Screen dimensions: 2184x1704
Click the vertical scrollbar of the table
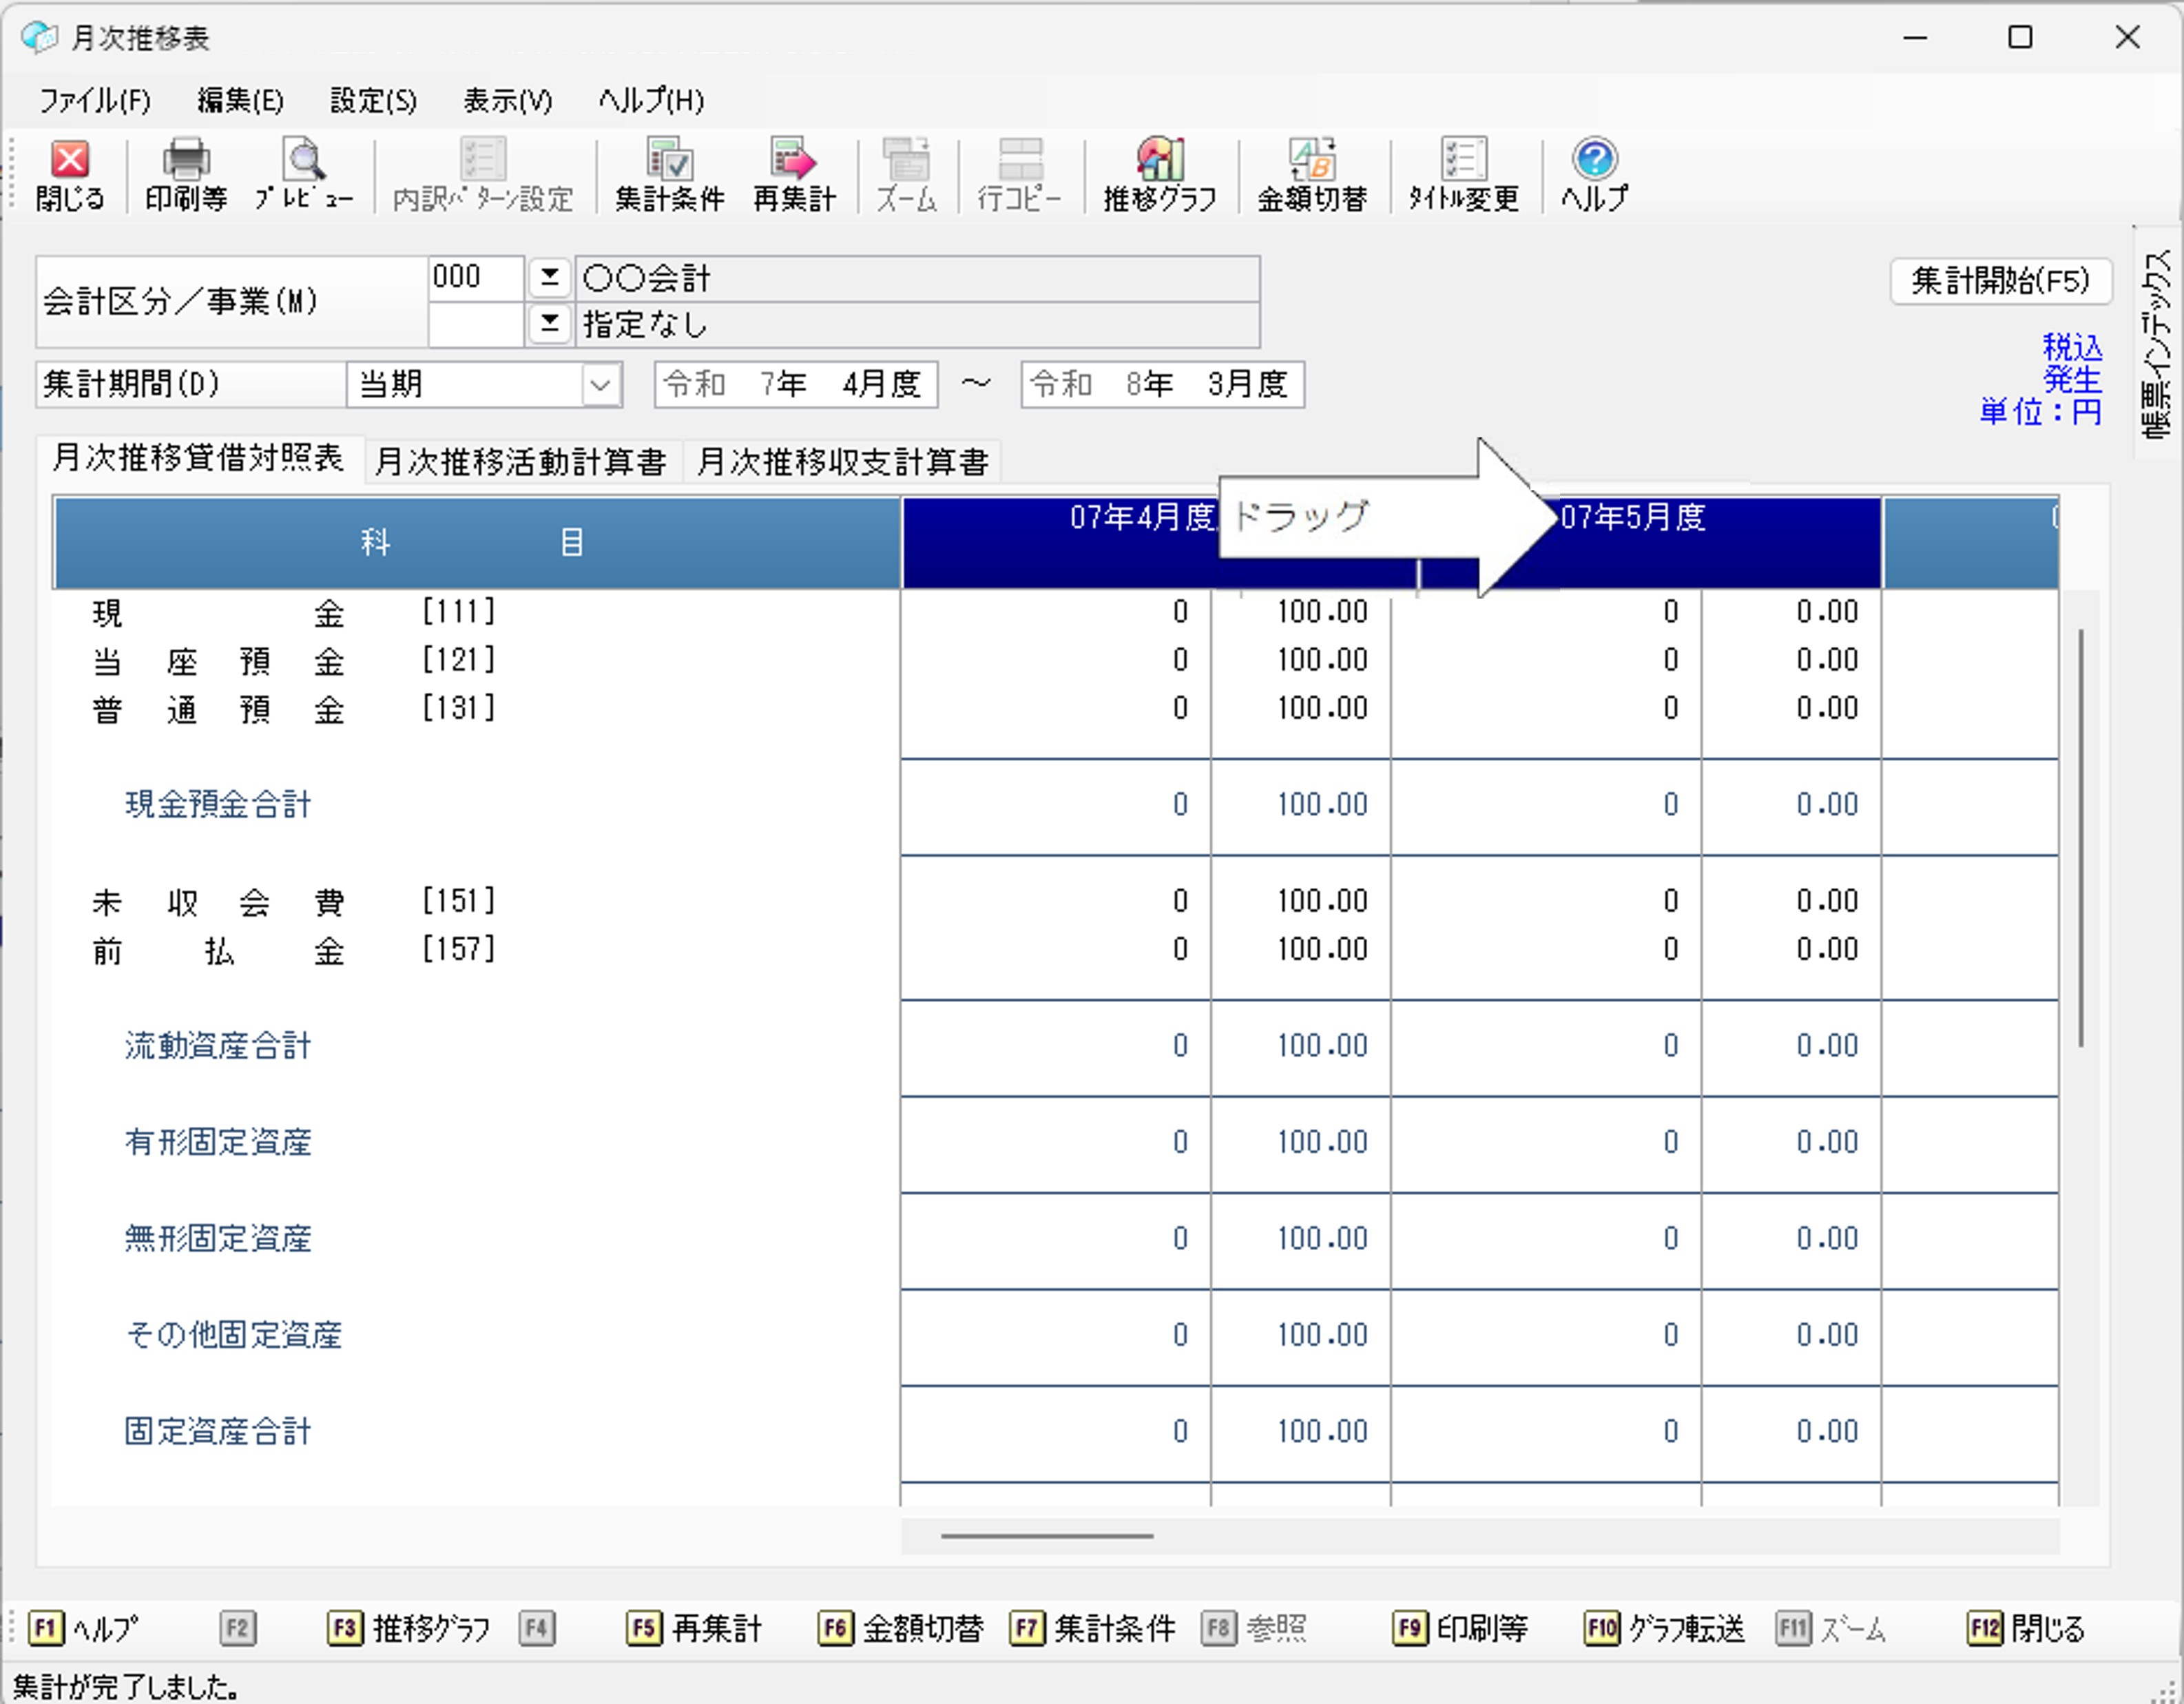2081,838
